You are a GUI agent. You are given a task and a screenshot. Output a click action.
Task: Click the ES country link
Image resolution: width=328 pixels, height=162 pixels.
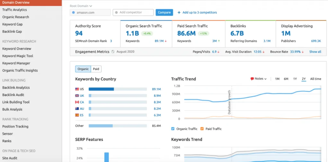[x=82, y=115]
